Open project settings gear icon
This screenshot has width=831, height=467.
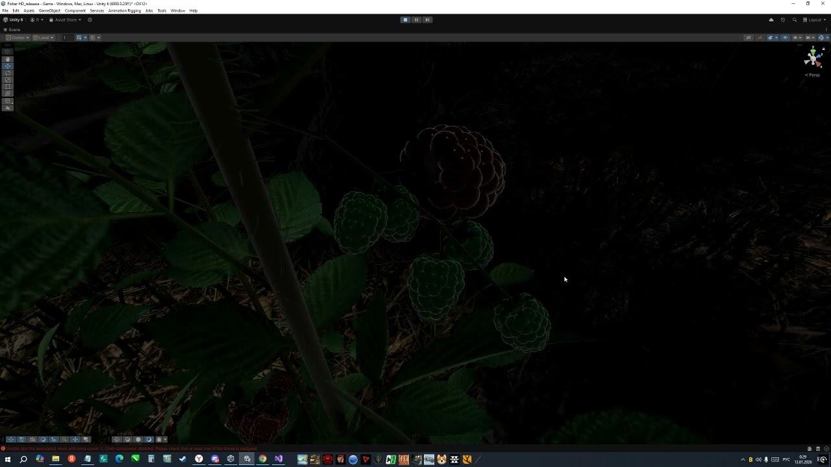[x=90, y=19]
